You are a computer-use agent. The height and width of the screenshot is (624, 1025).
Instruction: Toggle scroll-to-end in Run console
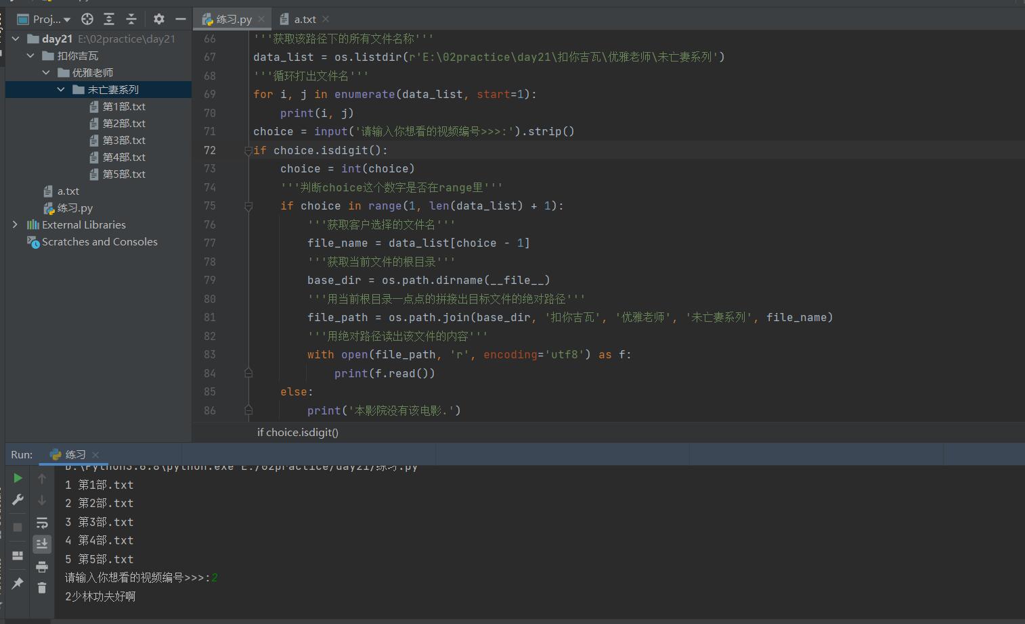click(x=42, y=544)
